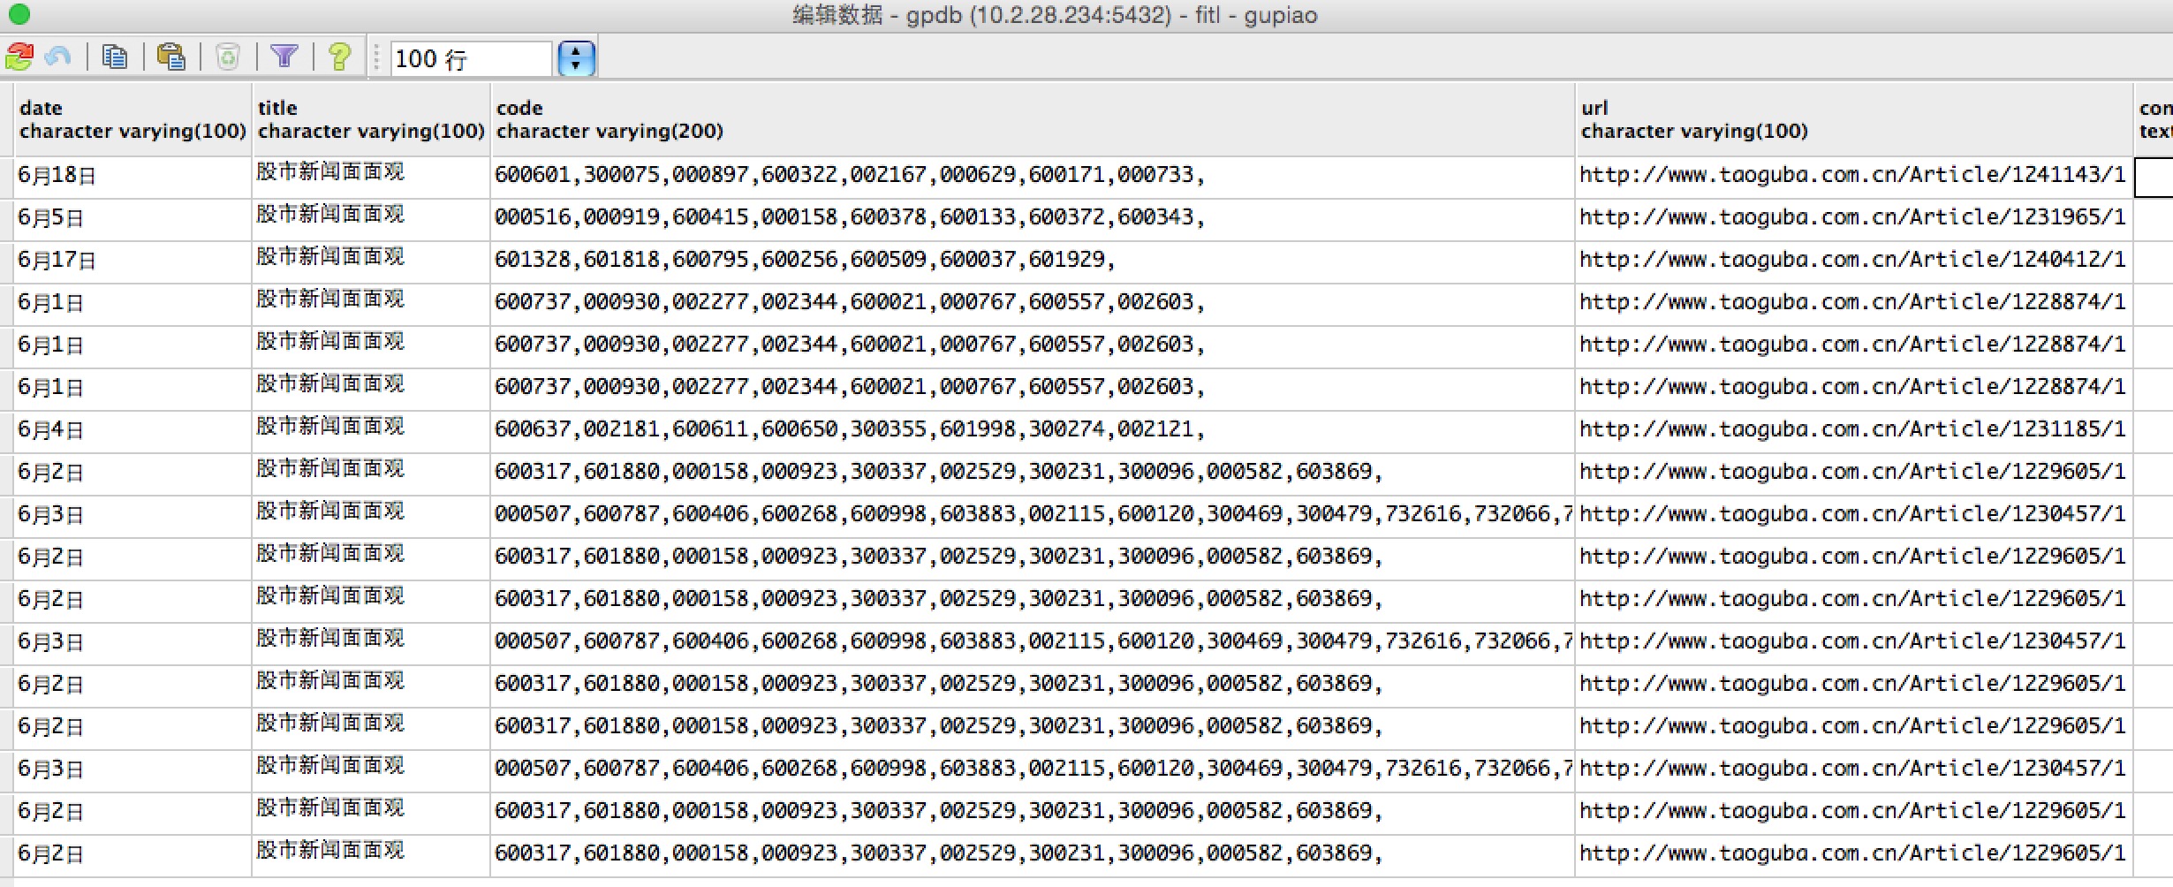The image size is (2173, 887).
Task: Expand the row limit dropdown arrow
Action: (x=577, y=58)
